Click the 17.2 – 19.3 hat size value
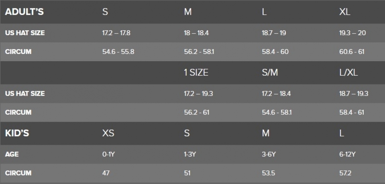Image resolution: width=385 pixels, height=184 pixels. click(x=198, y=94)
